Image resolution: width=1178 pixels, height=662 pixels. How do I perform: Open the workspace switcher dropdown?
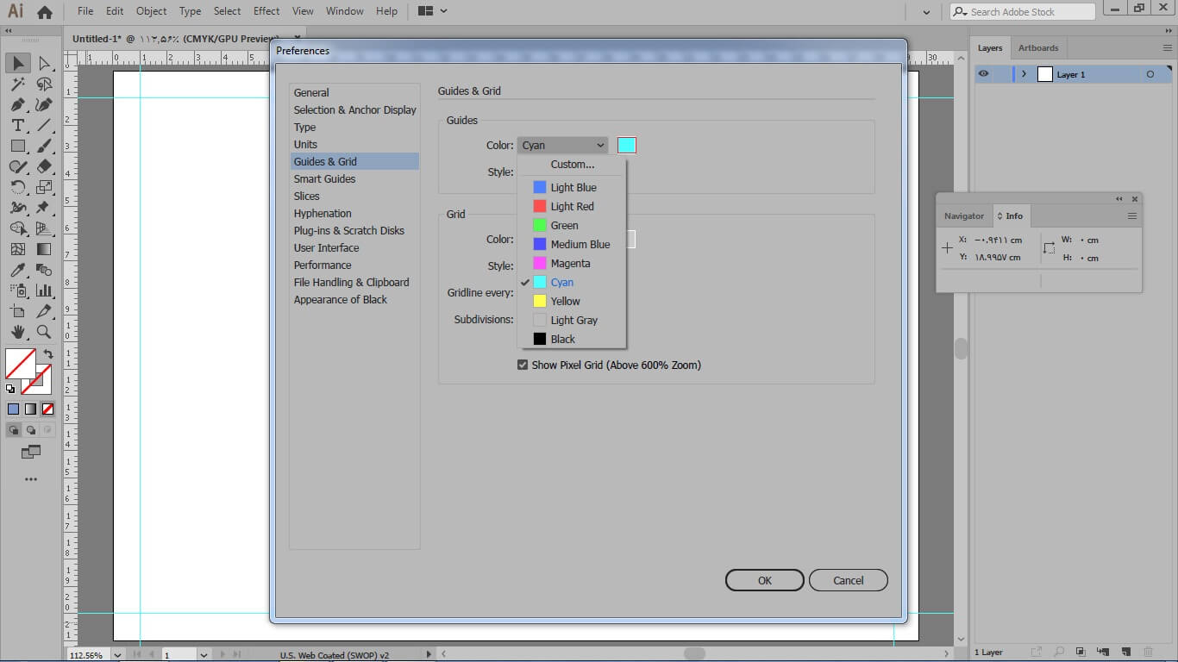(433, 11)
